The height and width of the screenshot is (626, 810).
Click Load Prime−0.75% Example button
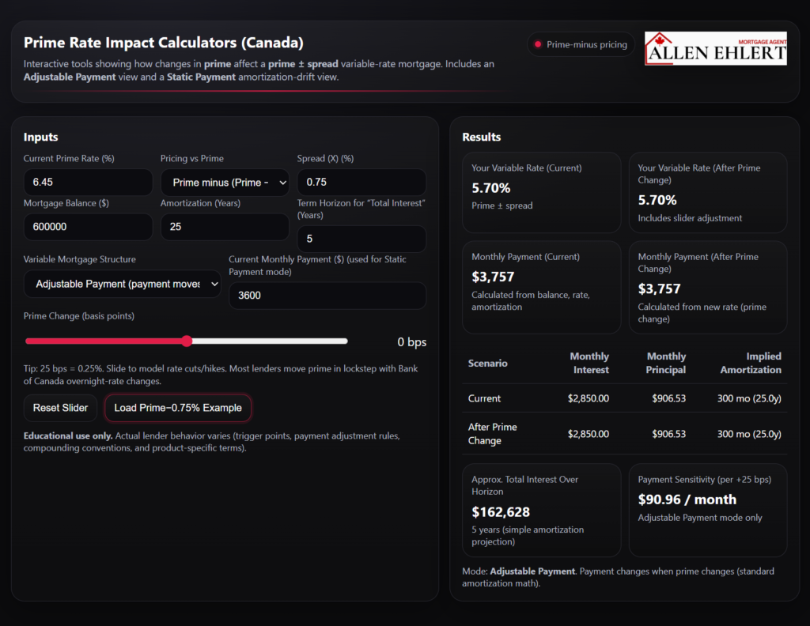point(178,408)
